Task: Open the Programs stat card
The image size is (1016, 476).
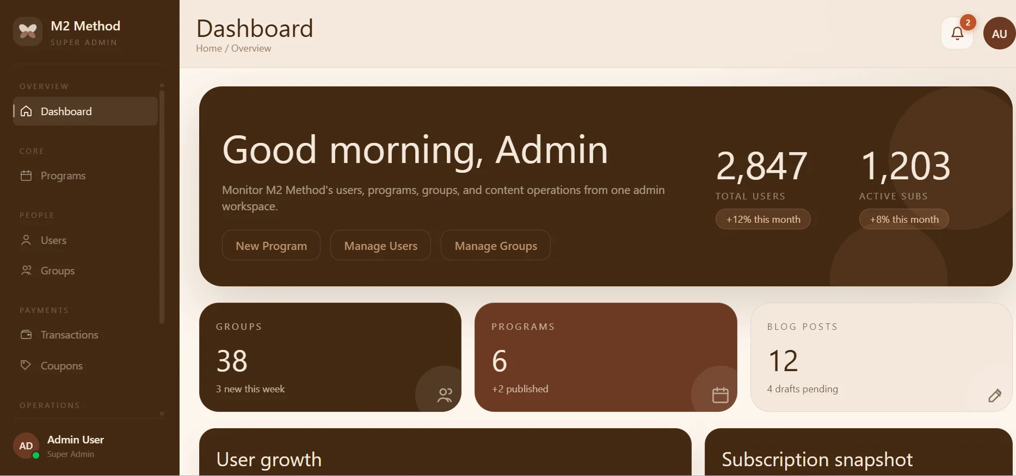Action: tap(606, 357)
